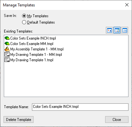Switch to small icons list view
The height and width of the screenshot is (127, 132).
117,30
